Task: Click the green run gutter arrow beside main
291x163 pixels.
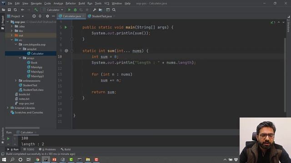Action: tap(65, 27)
